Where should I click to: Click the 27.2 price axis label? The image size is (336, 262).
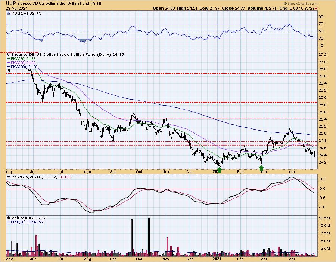(x=323, y=55)
